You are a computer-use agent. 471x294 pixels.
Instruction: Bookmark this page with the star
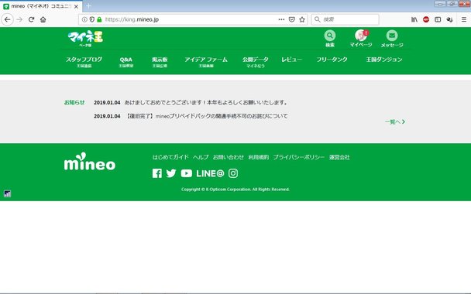(302, 19)
